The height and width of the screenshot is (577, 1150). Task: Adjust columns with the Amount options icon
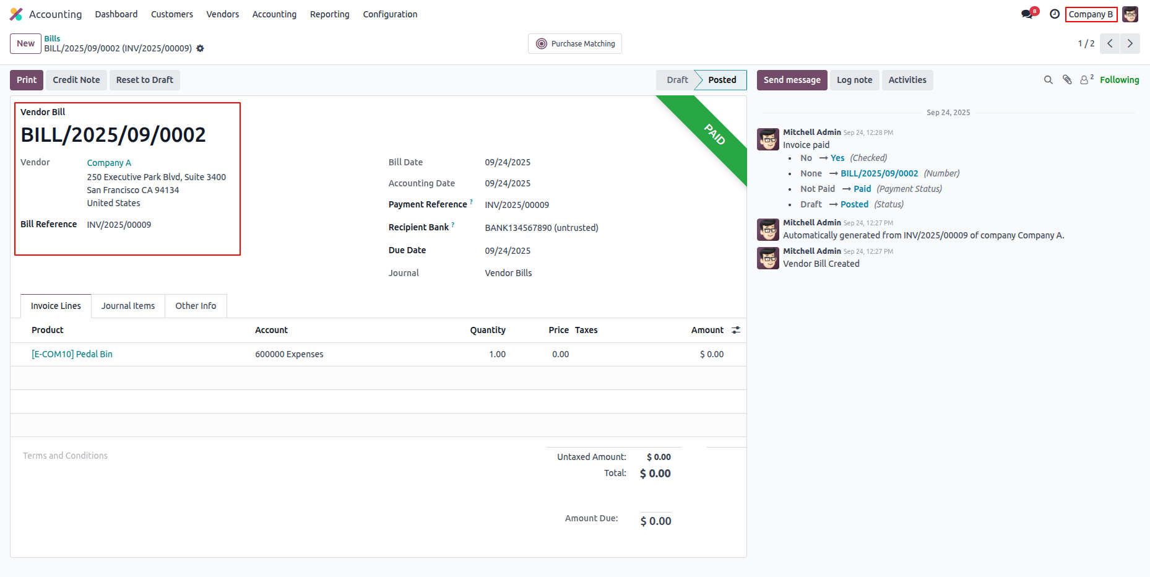[x=735, y=330]
